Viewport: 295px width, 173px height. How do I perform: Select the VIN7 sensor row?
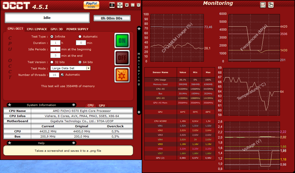[x=180, y=153]
